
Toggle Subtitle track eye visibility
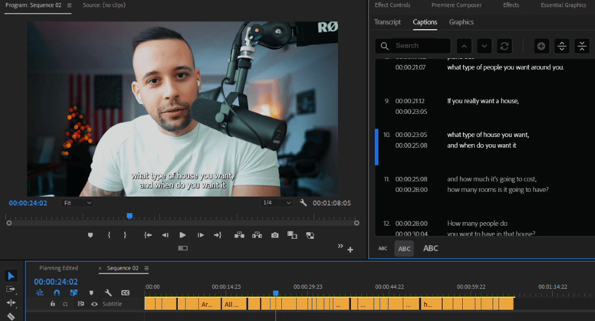click(x=94, y=304)
